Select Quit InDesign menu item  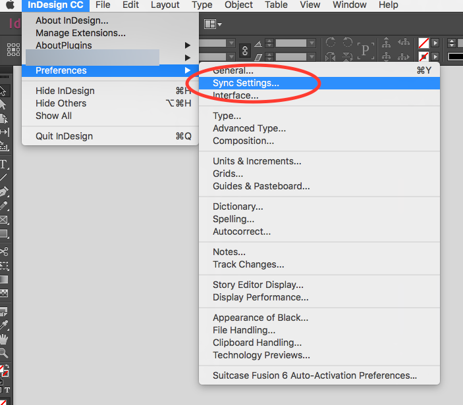(110, 136)
